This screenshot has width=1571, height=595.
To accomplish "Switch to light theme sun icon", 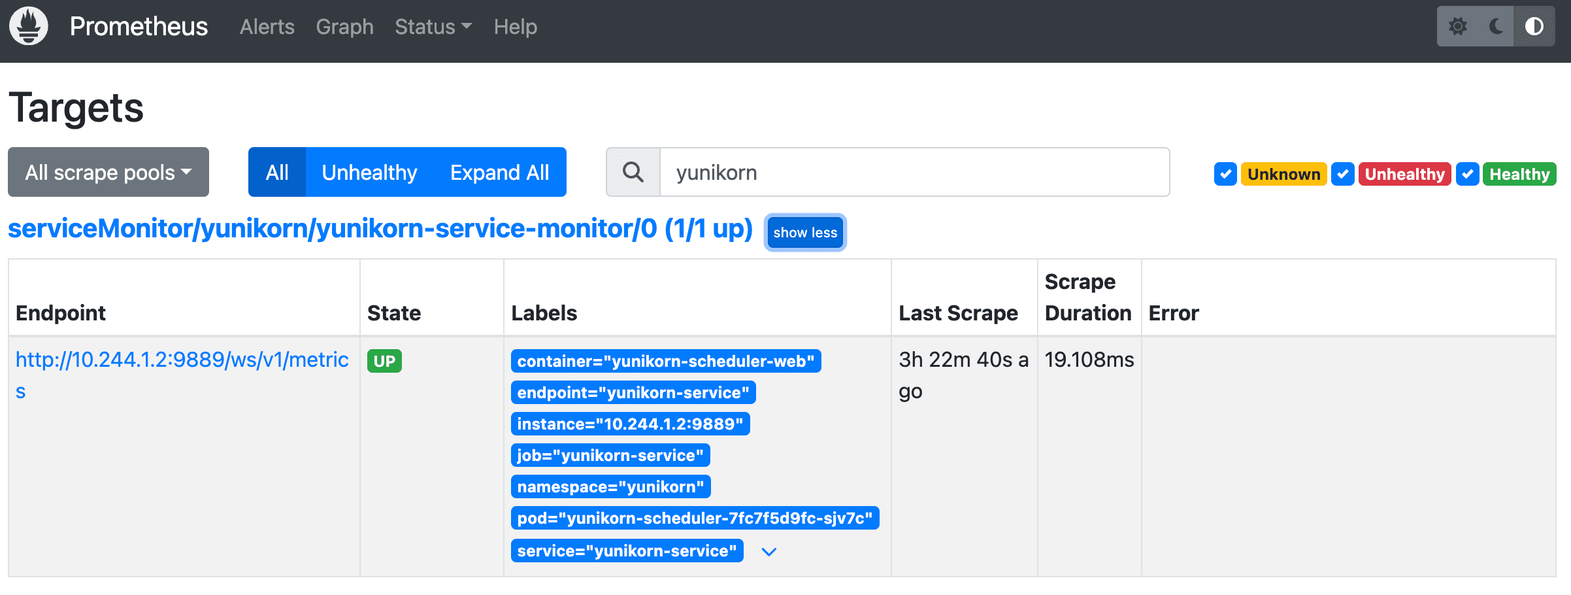I will tap(1457, 26).
